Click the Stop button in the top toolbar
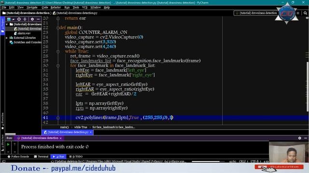The width and height of the screenshot is (309, 173). (x=298, y=13)
